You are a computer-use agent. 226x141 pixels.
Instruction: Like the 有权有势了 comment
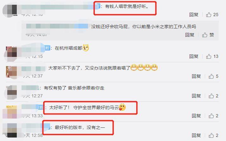coord(211,96)
